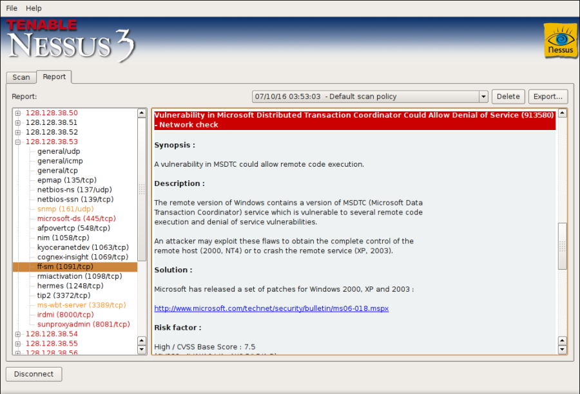This screenshot has height=394, width=580.
Task: Click the 'Risk factor :' heading
Action: pyautogui.click(x=178, y=328)
